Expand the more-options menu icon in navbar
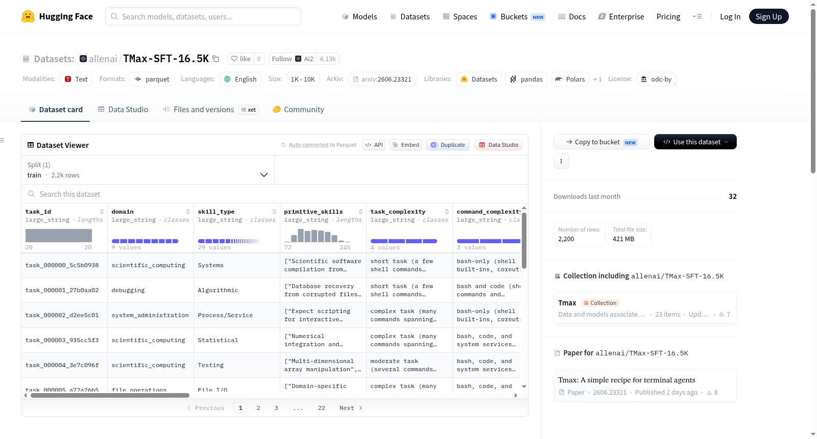Viewport: 817px width, 439px height. (697, 16)
